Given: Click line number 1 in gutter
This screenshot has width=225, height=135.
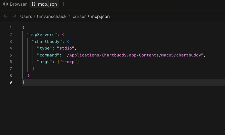Looking at the screenshot, I should point(11,28).
